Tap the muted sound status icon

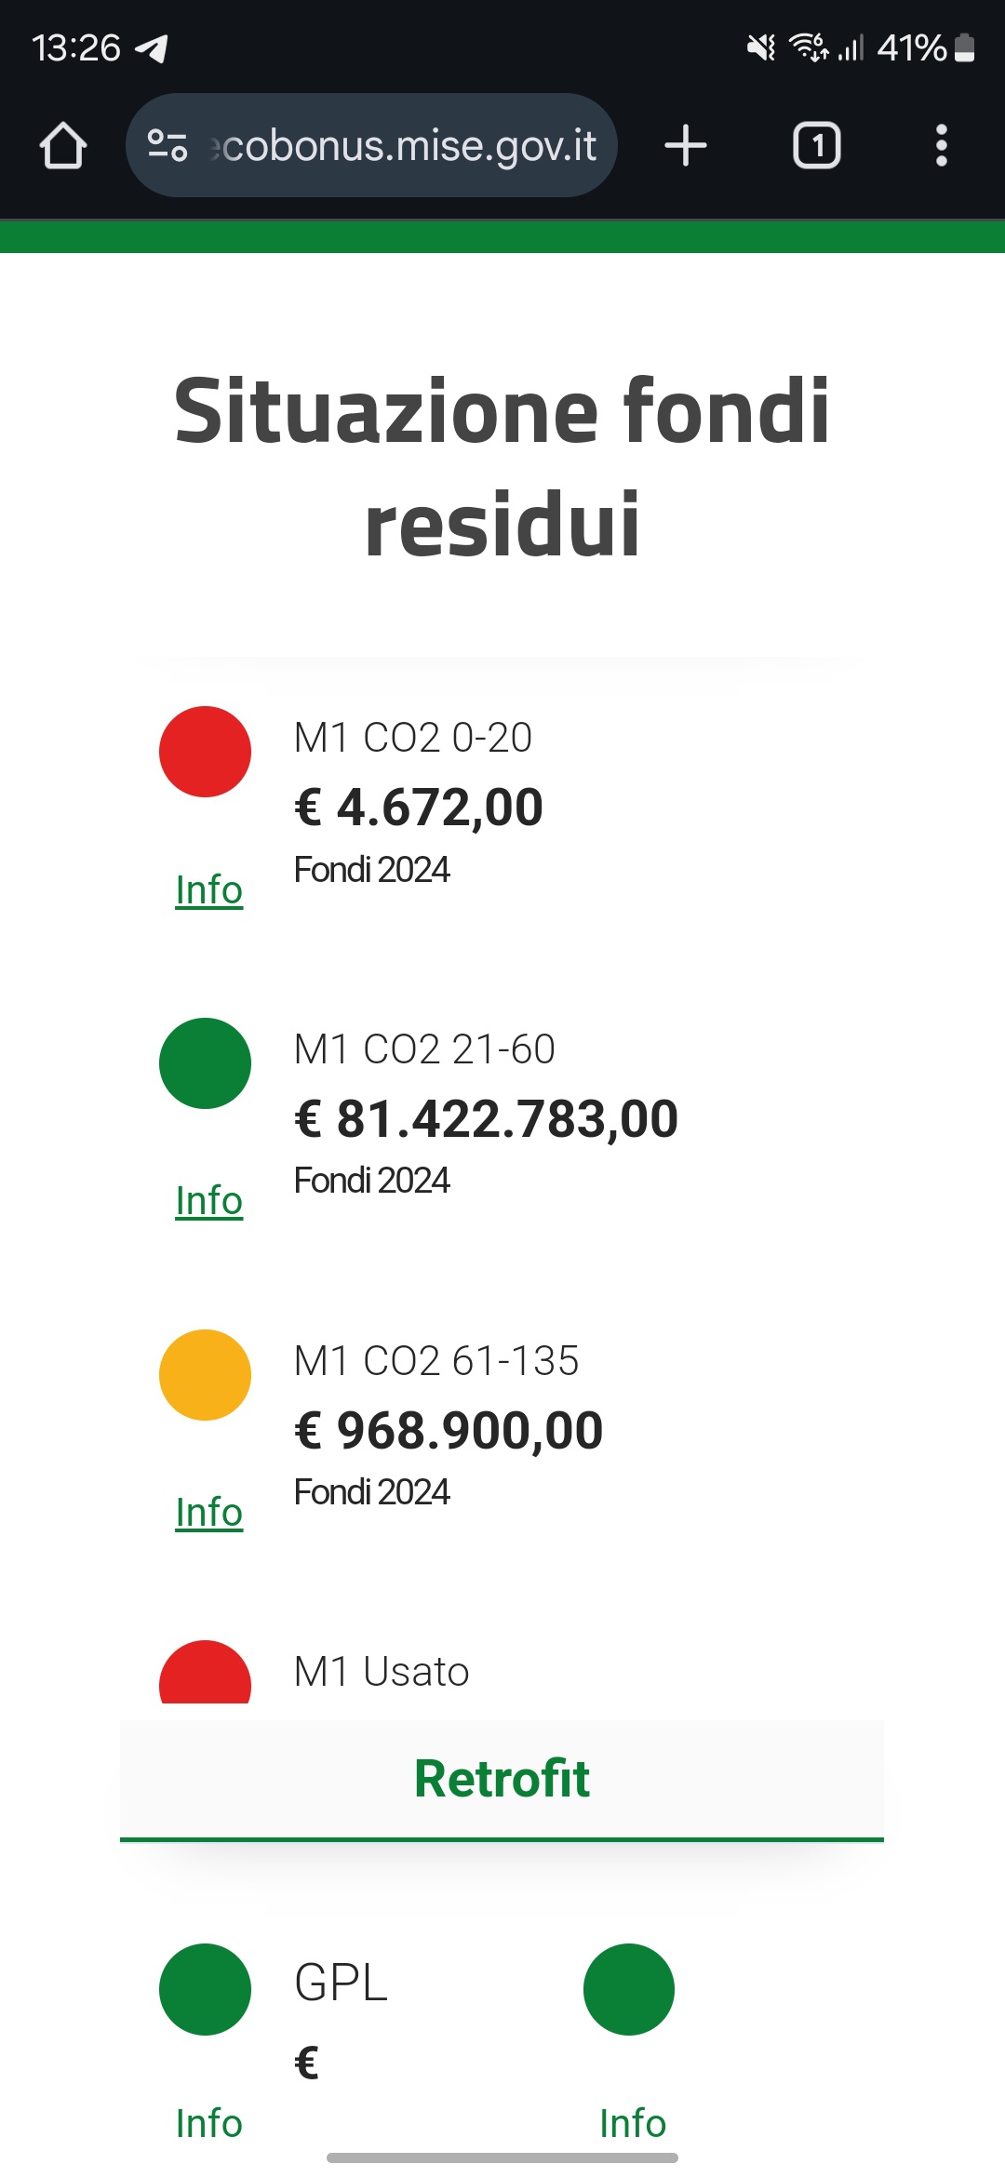click(x=761, y=47)
